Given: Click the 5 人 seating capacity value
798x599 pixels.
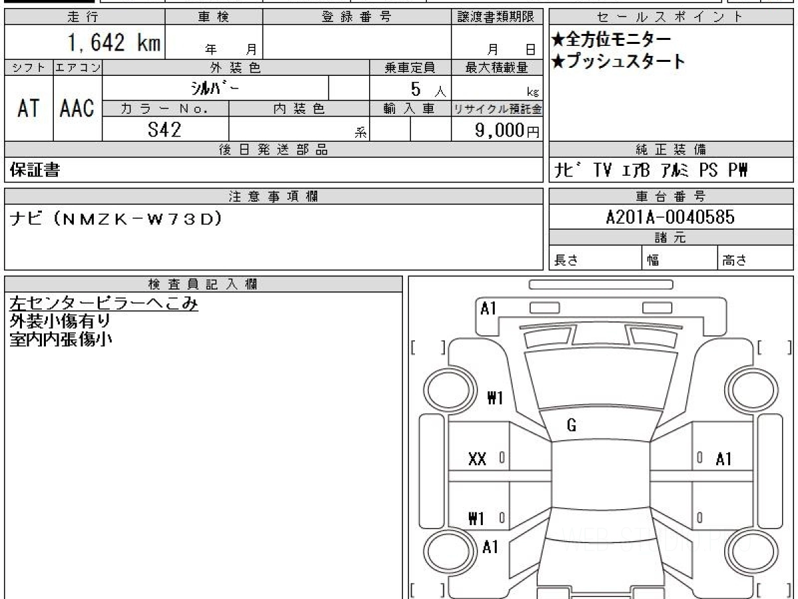Looking at the screenshot, I should (x=428, y=89).
